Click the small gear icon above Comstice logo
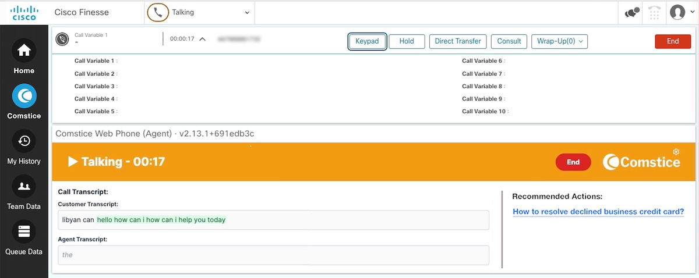Image resolution: width=699 pixels, height=278 pixels. (676, 152)
